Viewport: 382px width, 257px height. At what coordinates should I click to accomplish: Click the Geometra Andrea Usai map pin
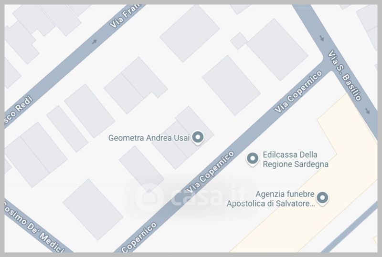[198, 138]
